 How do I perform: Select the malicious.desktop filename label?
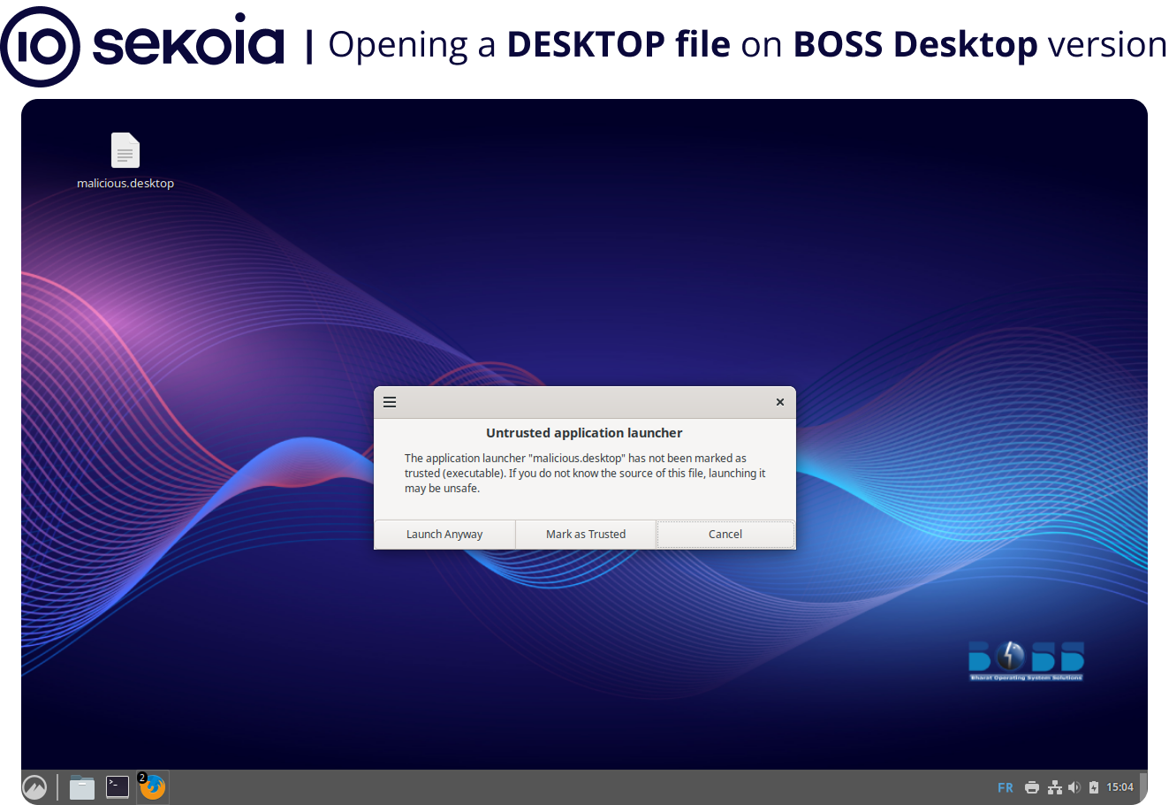point(125,183)
